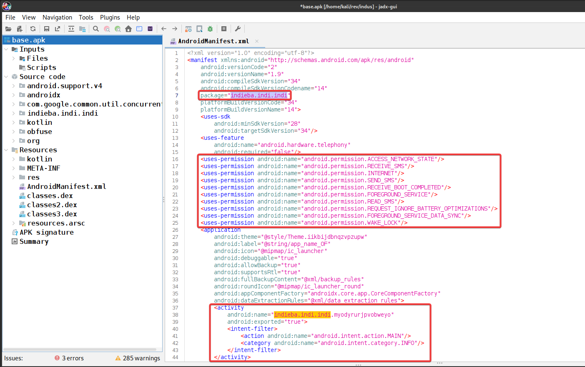
Task: Click the 285 warnings status indicator
Action: point(138,358)
